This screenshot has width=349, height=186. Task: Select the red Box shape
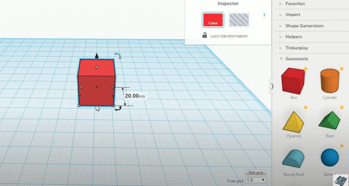[x=293, y=81]
